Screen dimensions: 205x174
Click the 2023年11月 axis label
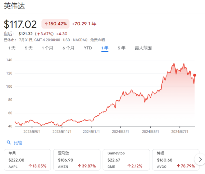tap(62, 132)
